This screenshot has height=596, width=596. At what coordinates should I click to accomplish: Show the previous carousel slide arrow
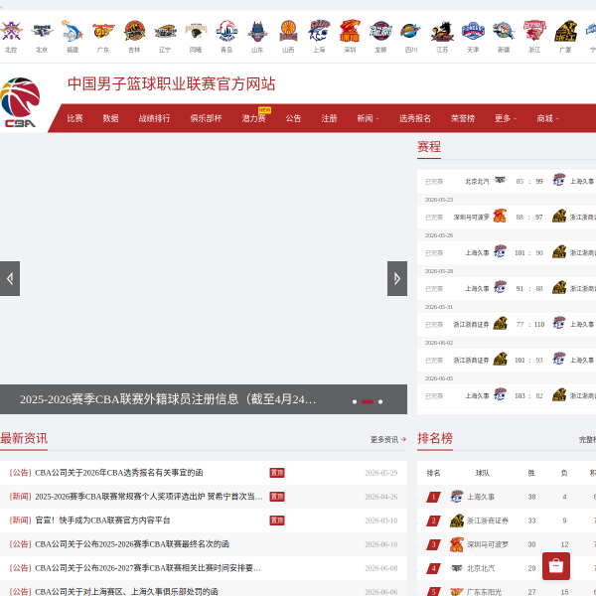(10, 278)
